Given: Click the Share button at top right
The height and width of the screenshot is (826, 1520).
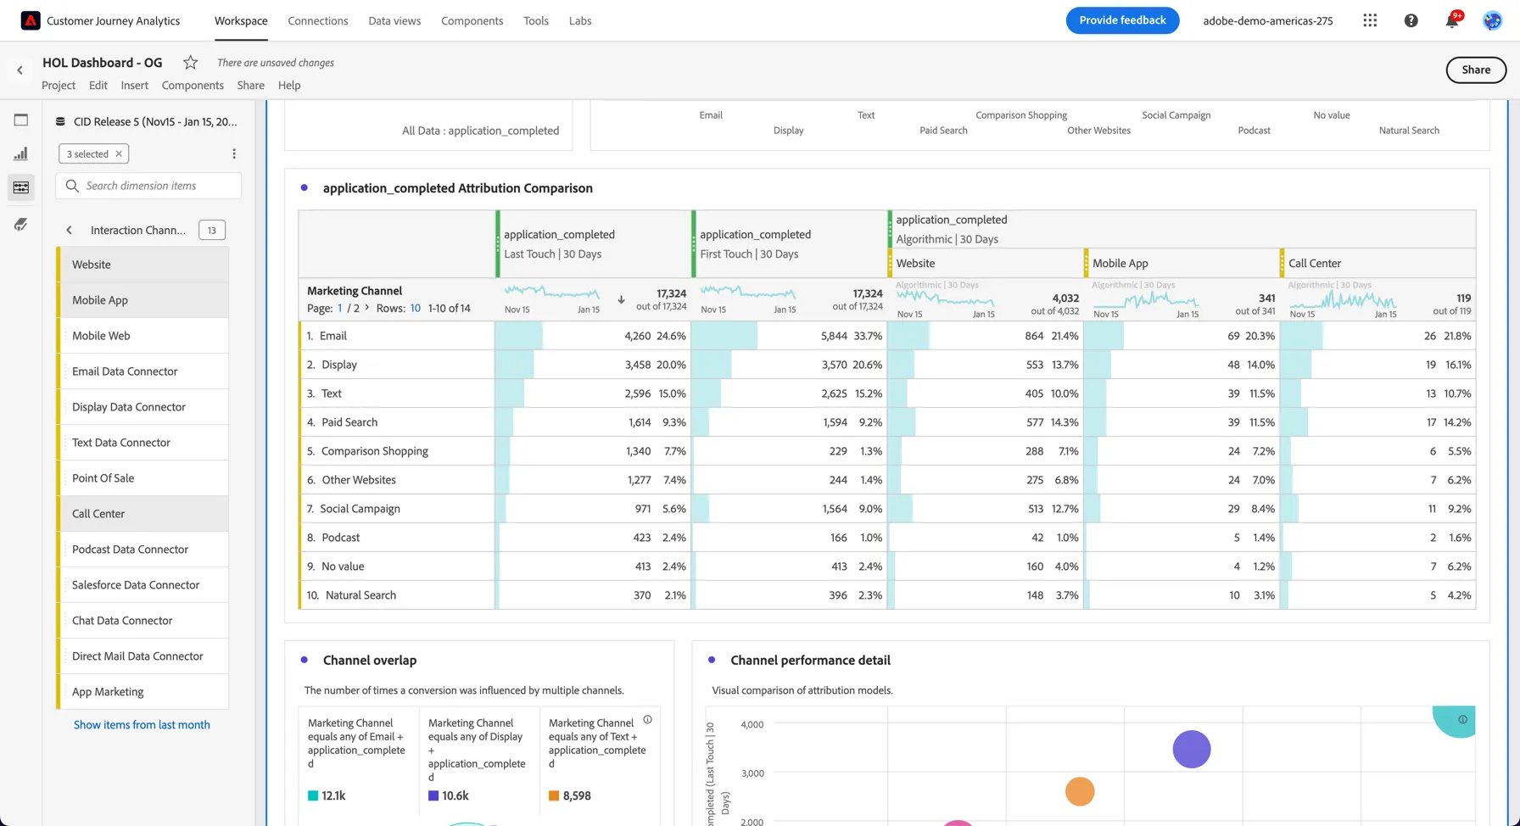Looking at the screenshot, I should 1476,70.
